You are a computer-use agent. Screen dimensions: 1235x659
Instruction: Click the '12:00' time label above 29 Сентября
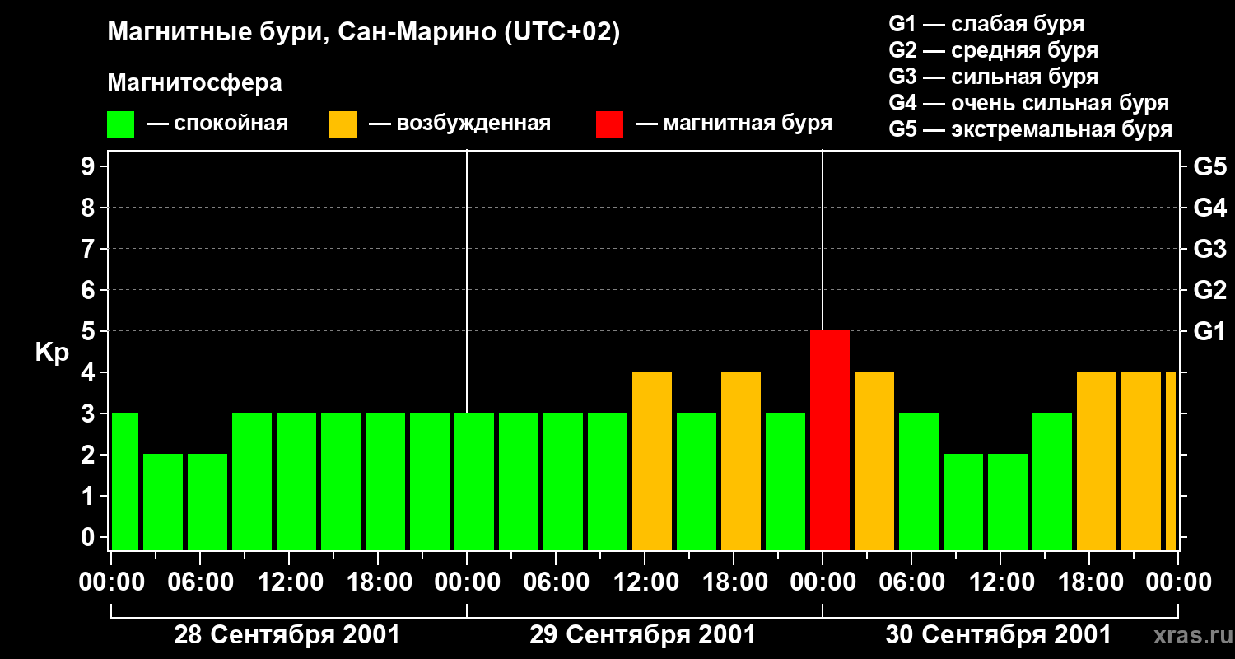point(645,582)
